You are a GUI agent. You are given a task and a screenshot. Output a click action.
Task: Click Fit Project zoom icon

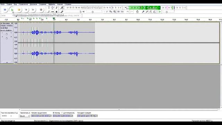[x=154, y=11]
